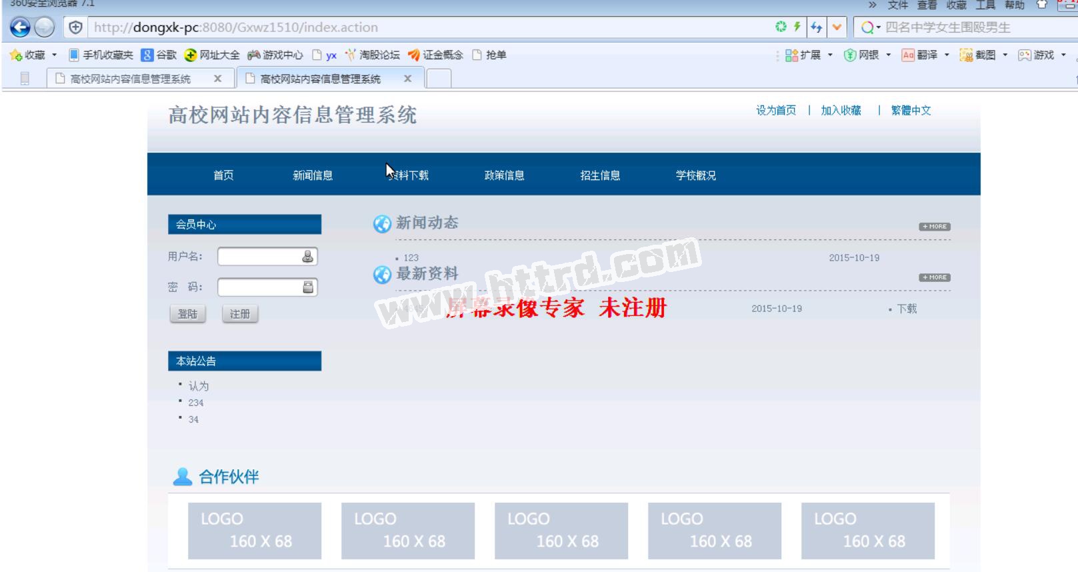The height and width of the screenshot is (572, 1078).
Task: Expand the 收藏 dropdown arrow
Action: pos(54,55)
